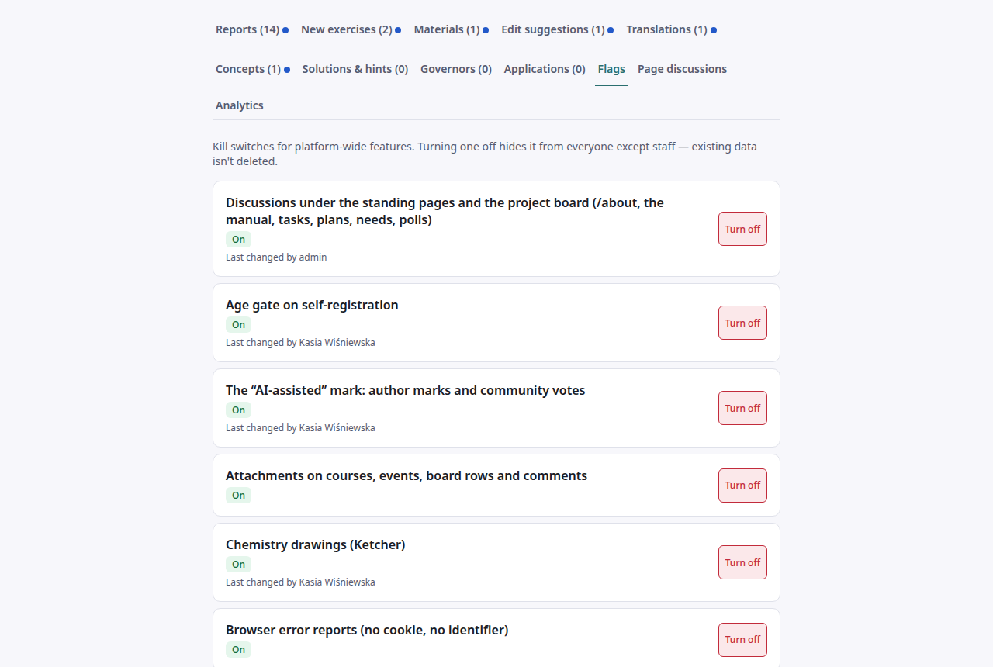Switch to New exercises (2) tab
993x667 pixels.
351,29
